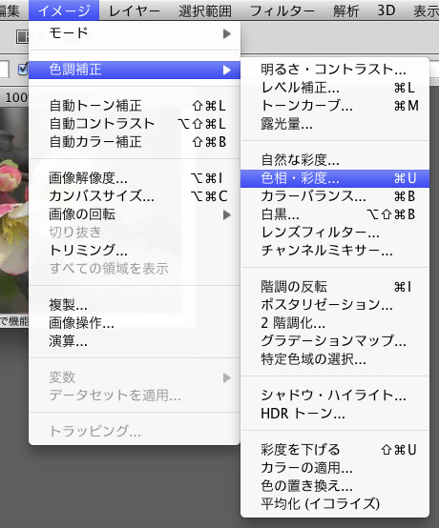Choose ポスタリゼーション
This screenshot has height=528, width=439.
click(335, 305)
